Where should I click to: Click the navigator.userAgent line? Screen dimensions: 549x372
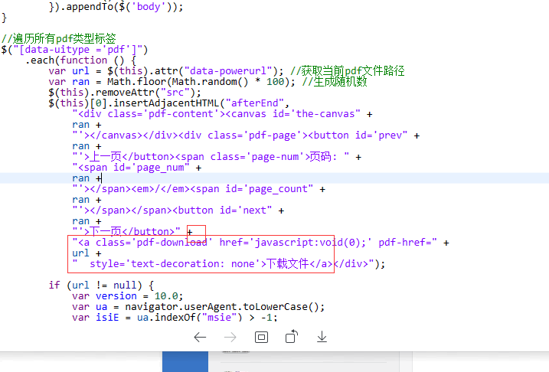199,306
